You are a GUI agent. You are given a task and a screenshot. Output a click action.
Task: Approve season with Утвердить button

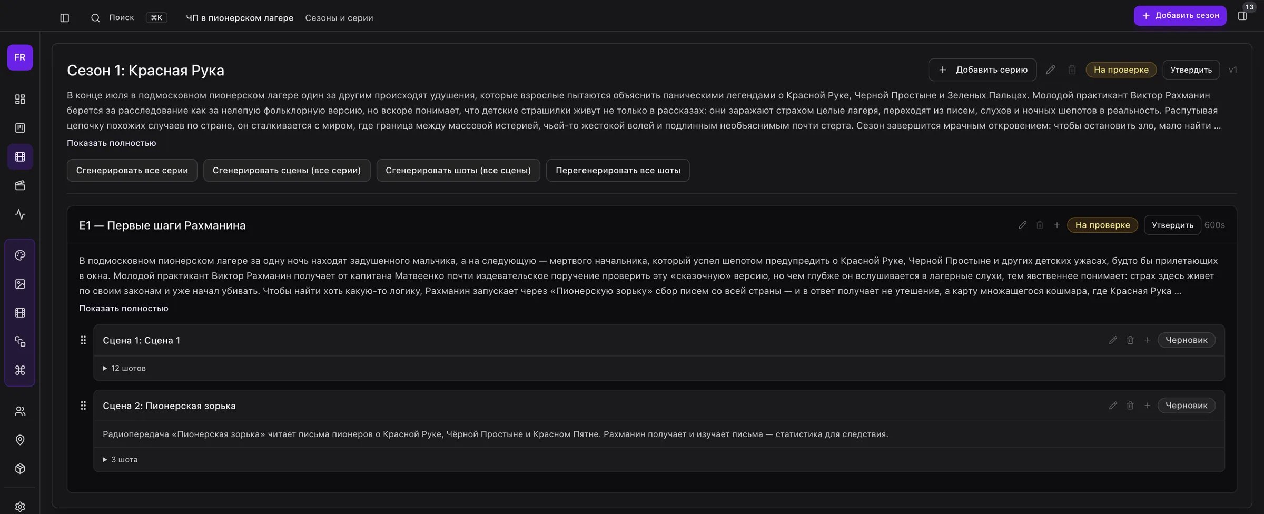click(1191, 70)
